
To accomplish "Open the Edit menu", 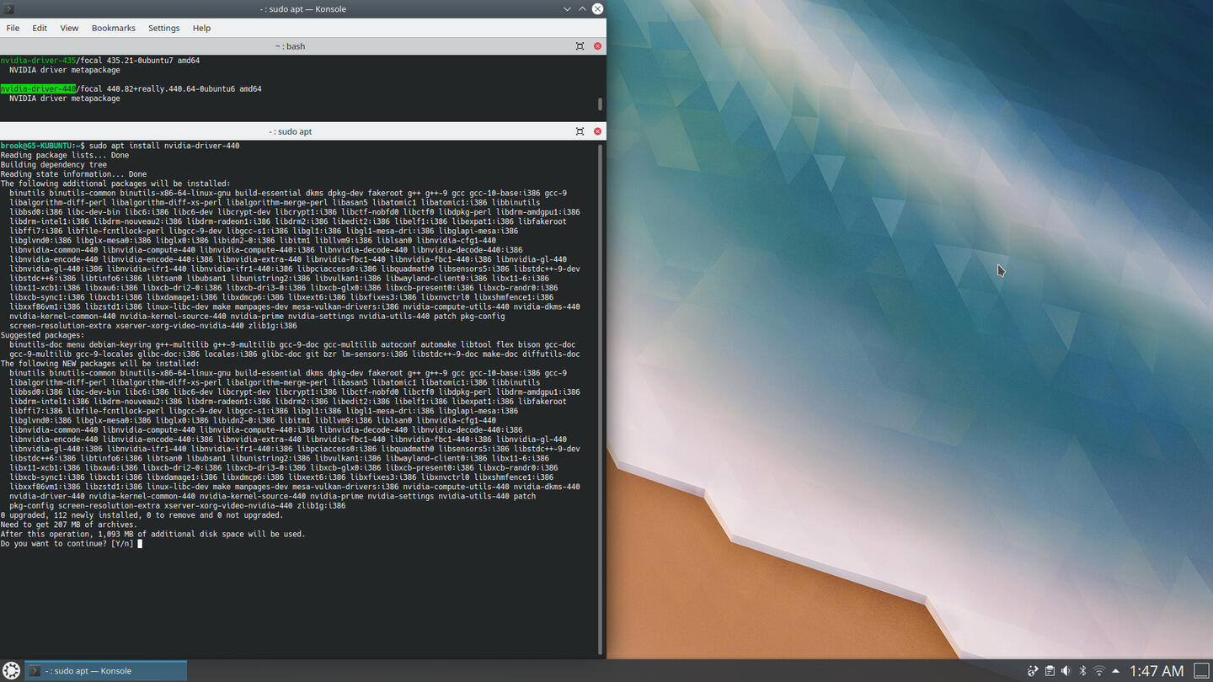I will tap(40, 28).
